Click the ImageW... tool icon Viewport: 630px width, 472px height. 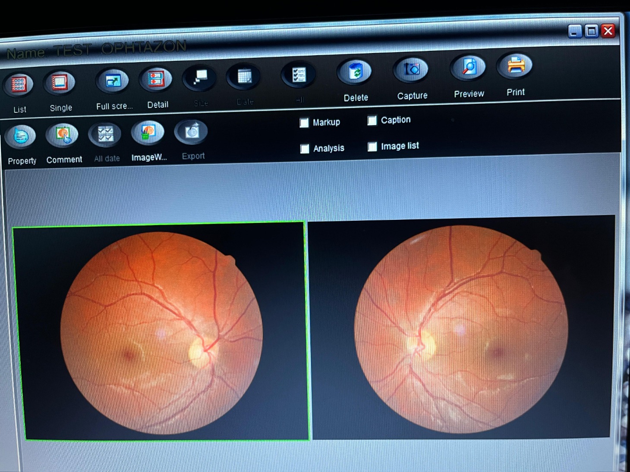148,132
